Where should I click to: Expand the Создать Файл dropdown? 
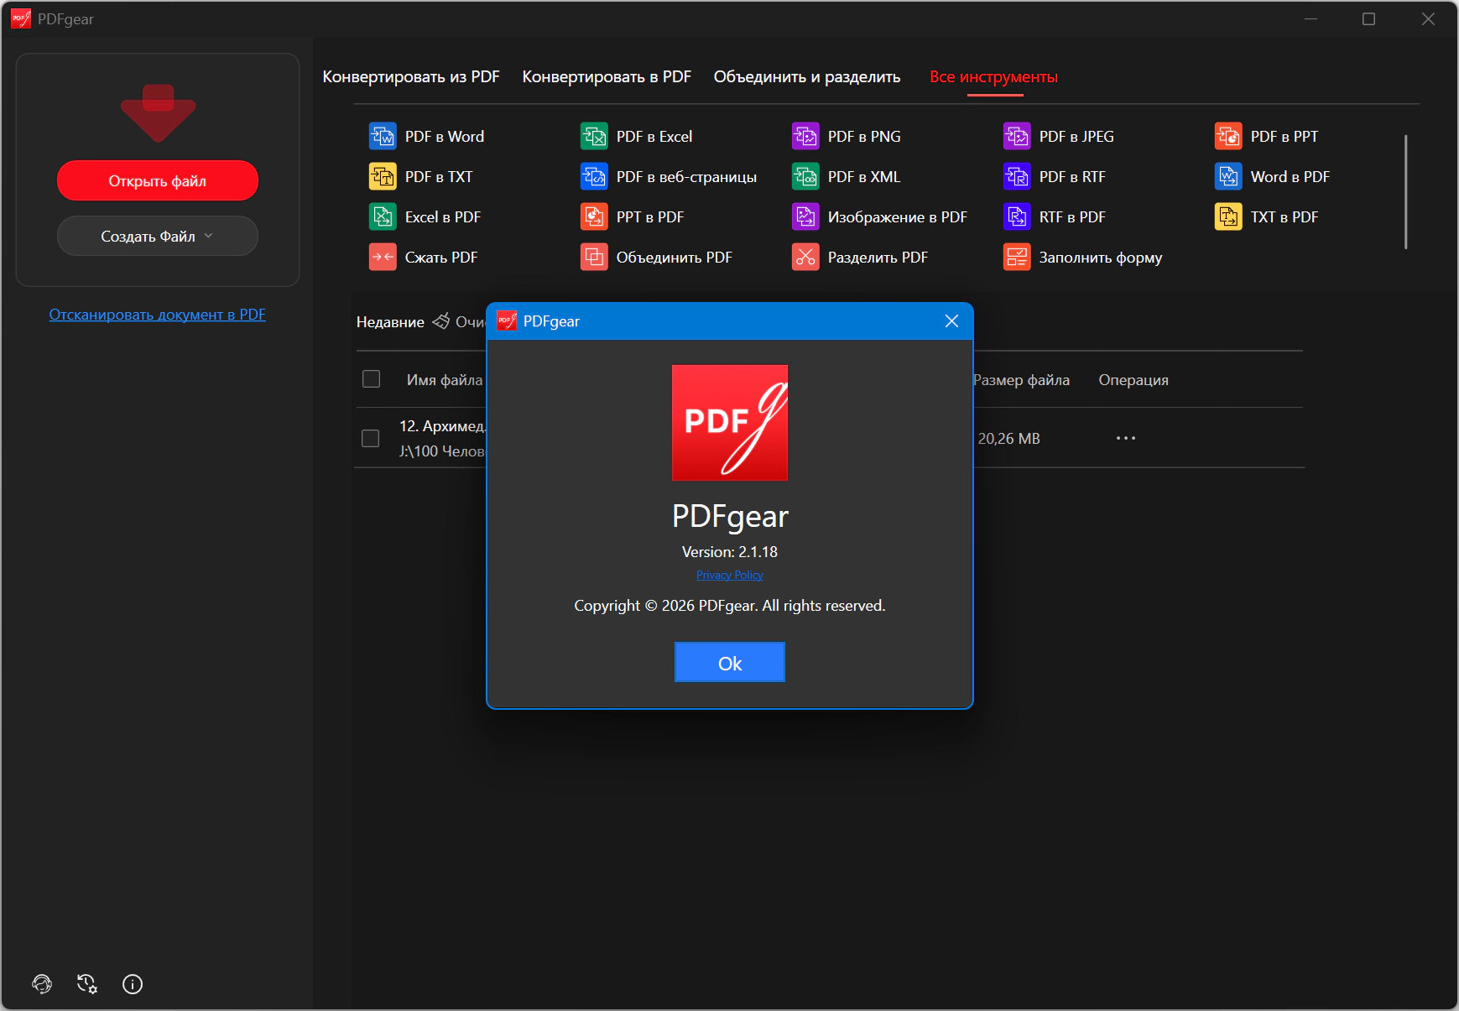(158, 236)
